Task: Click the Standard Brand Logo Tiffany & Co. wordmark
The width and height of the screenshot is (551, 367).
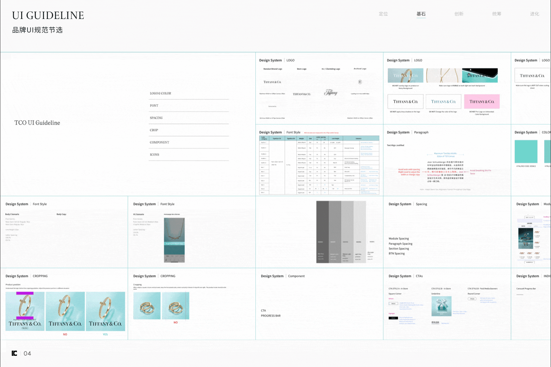Action: pos(272,82)
